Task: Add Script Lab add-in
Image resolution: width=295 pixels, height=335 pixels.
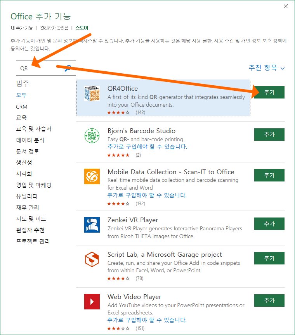Action: tap(269, 258)
